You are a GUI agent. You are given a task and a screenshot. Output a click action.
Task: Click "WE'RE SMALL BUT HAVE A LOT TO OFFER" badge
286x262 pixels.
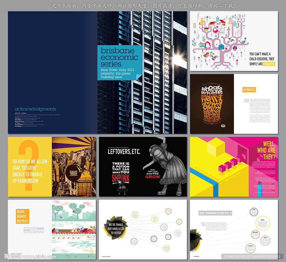(116, 228)
